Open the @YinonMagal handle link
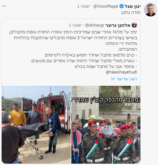This screenshot has height=165, width=158. (106, 6)
